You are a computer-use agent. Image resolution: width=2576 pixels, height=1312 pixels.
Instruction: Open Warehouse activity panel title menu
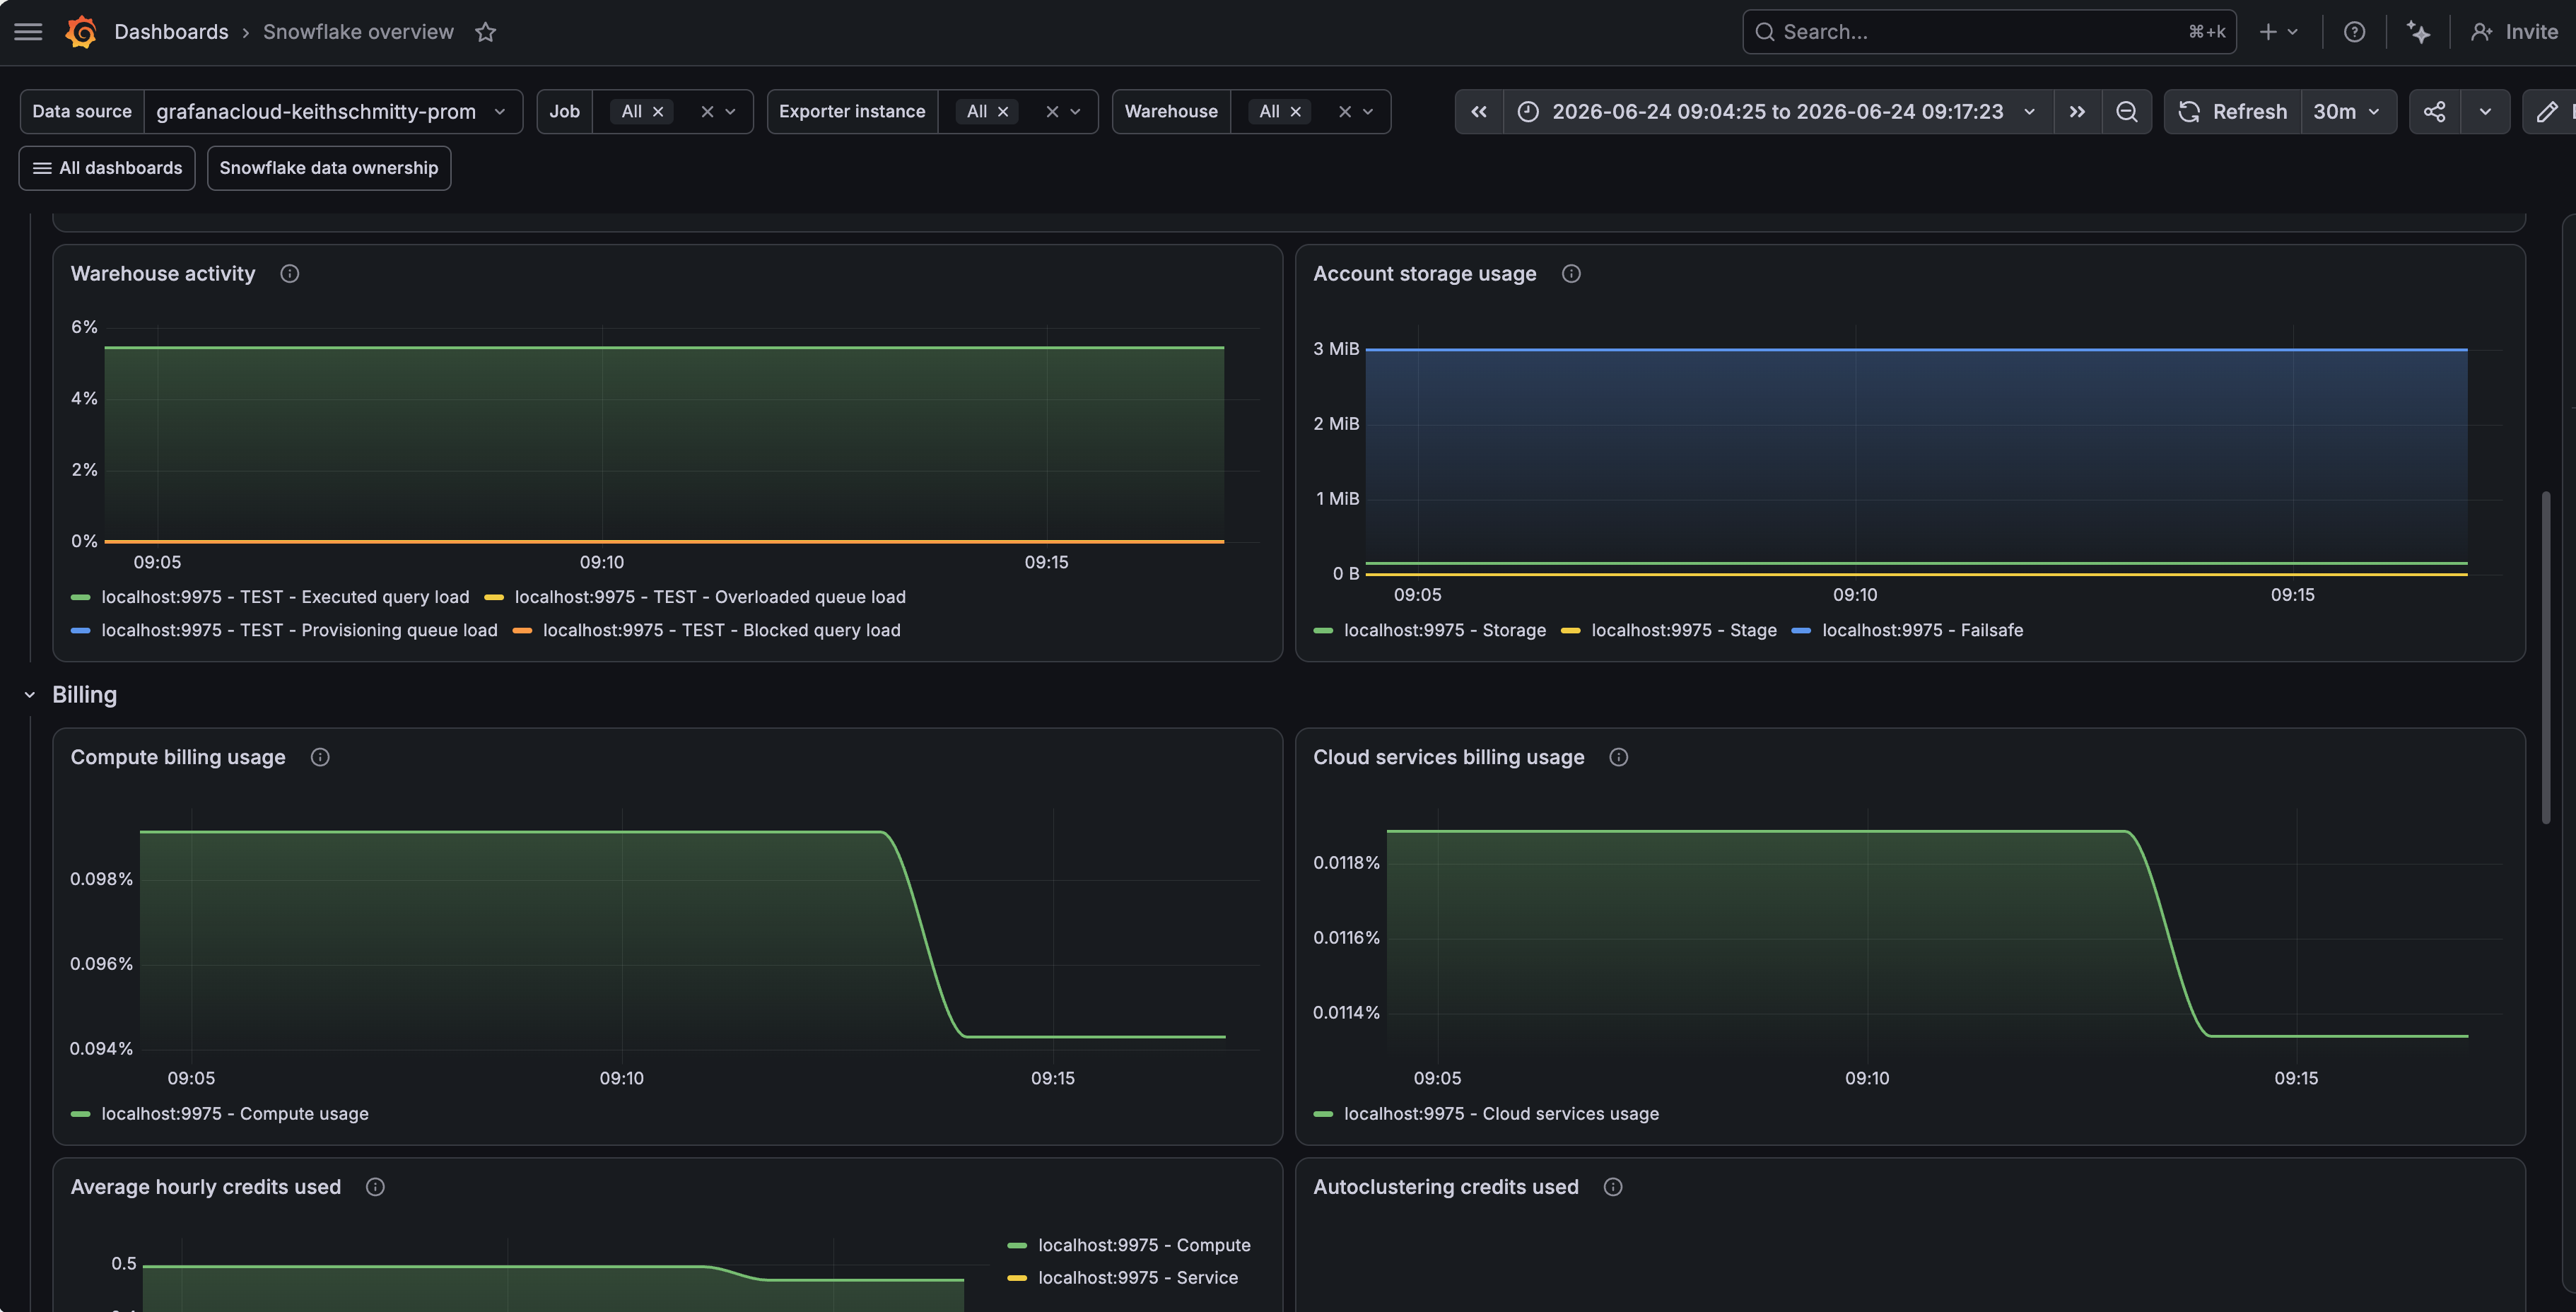163,274
